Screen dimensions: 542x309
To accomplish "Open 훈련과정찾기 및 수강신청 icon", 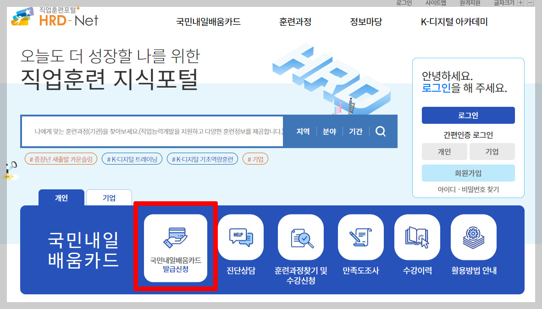I will 301,237.
